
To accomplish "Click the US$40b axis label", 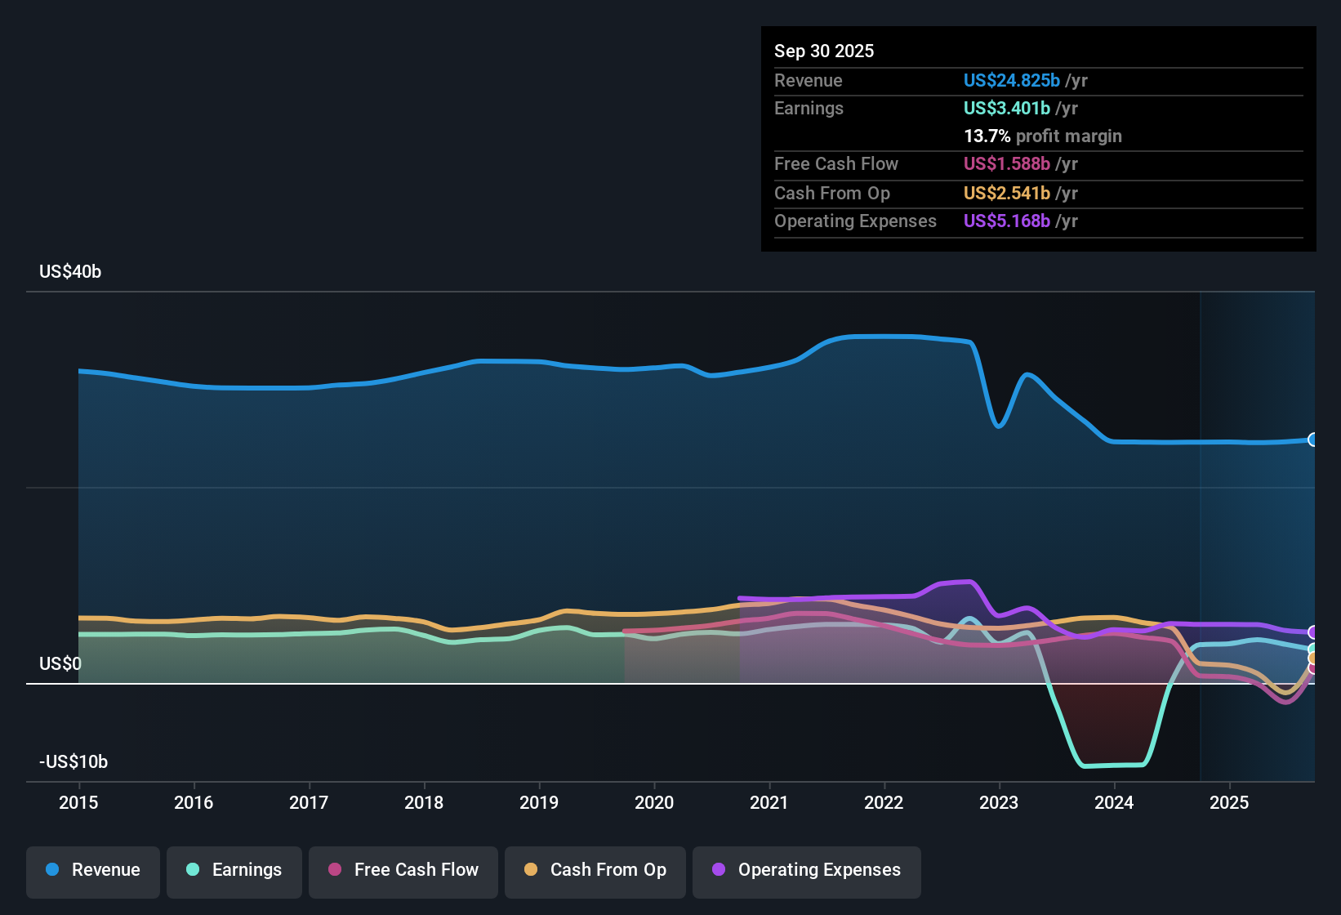I will [70, 271].
